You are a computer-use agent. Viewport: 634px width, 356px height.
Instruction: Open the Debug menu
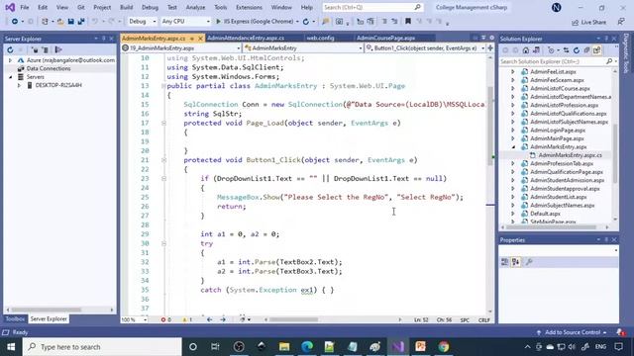click(x=150, y=7)
